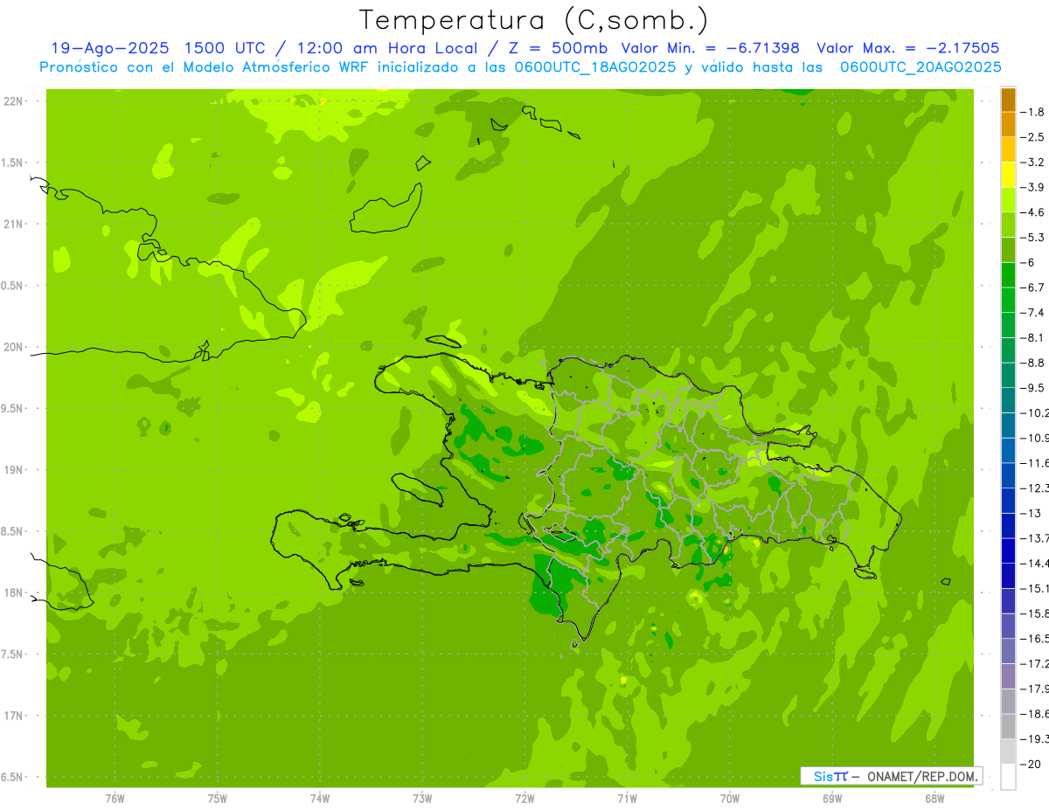Click the '9.5N' latitude label
The width and height of the screenshot is (1049, 810).
13,409
